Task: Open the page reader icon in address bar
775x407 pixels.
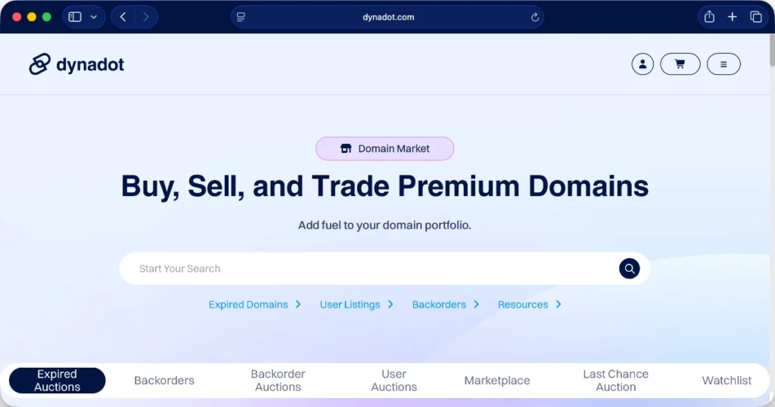Action: [241, 17]
